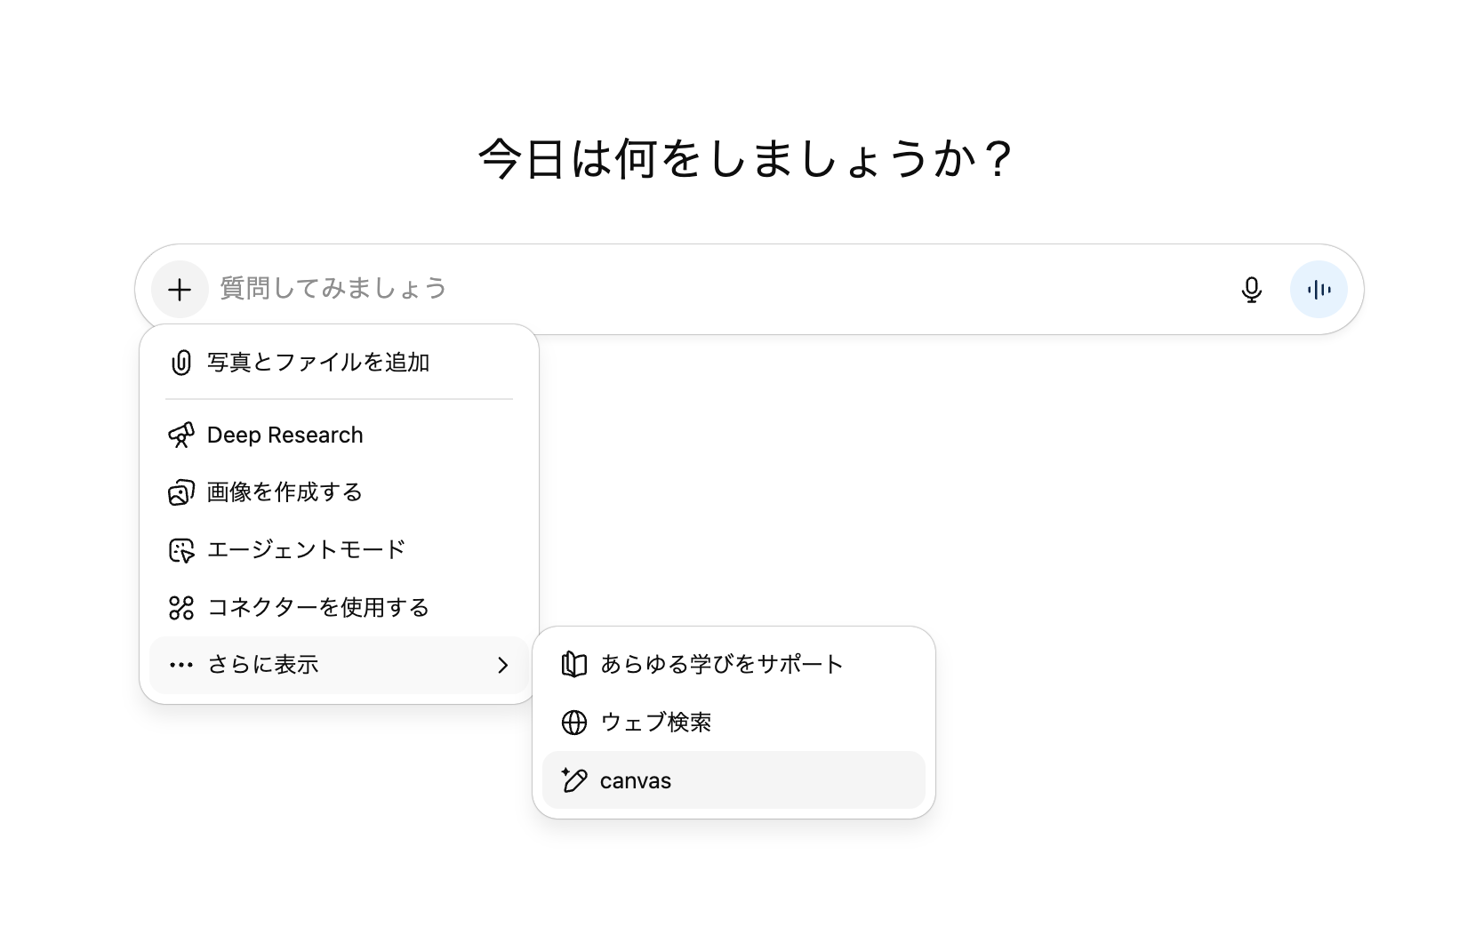The width and height of the screenshot is (1467, 935).
Task: Choose Deep Research from the menu
Action: point(285,435)
